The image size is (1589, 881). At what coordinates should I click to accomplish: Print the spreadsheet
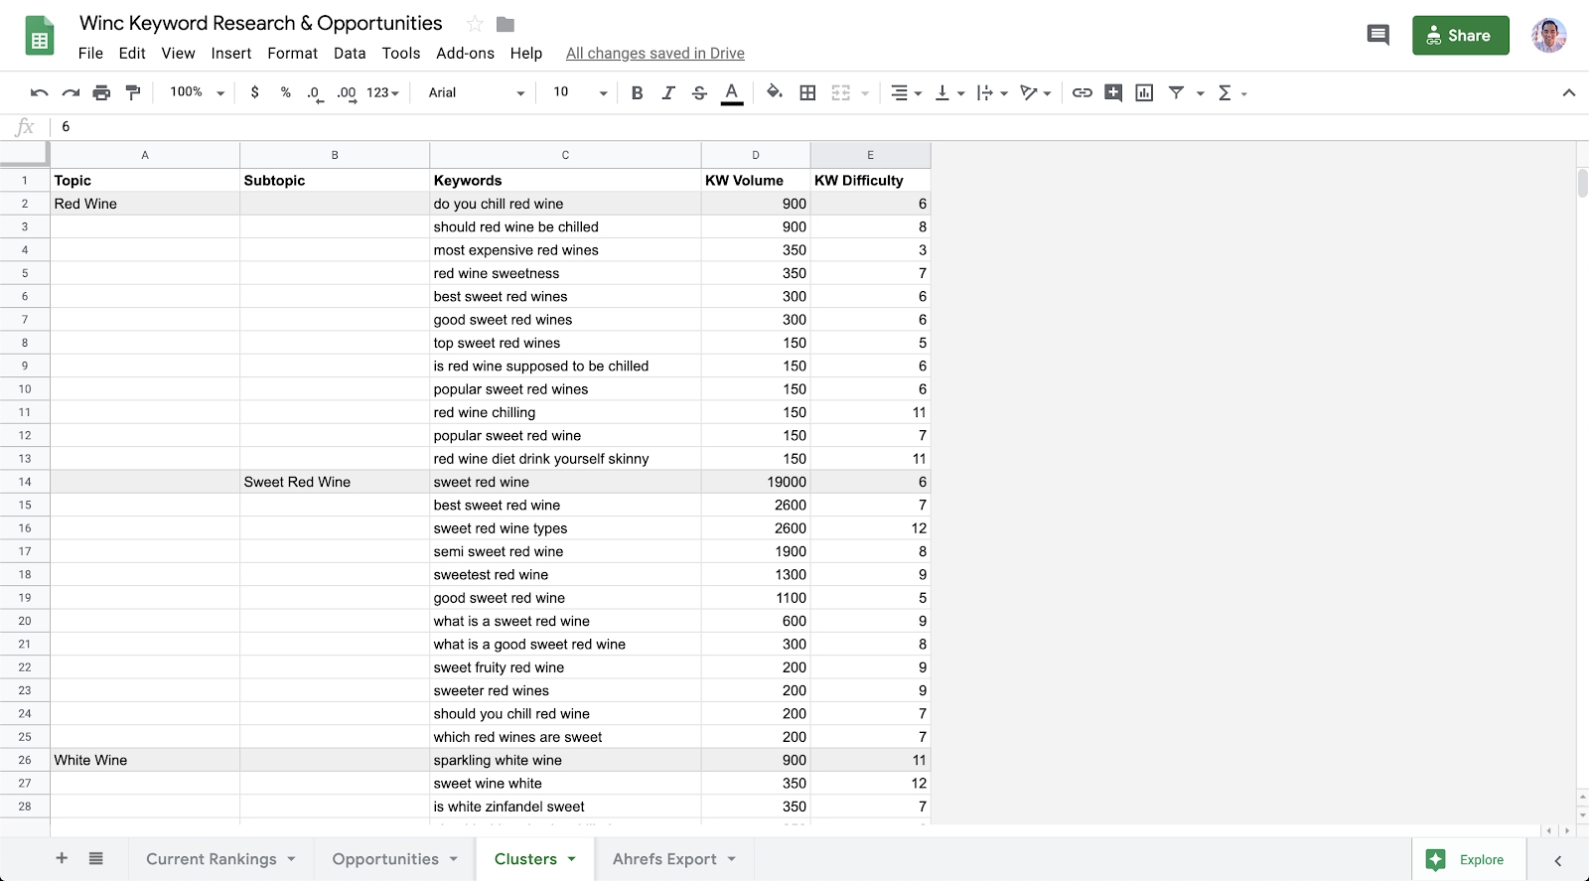[x=101, y=92]
